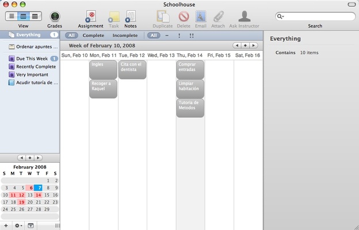359x230 pixels.
Task: Select February 11 in mini calendar
Action: [x=13, y=195]
